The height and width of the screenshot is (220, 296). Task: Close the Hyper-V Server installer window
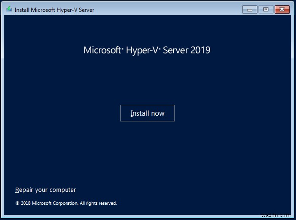click(x=282, y=10)
